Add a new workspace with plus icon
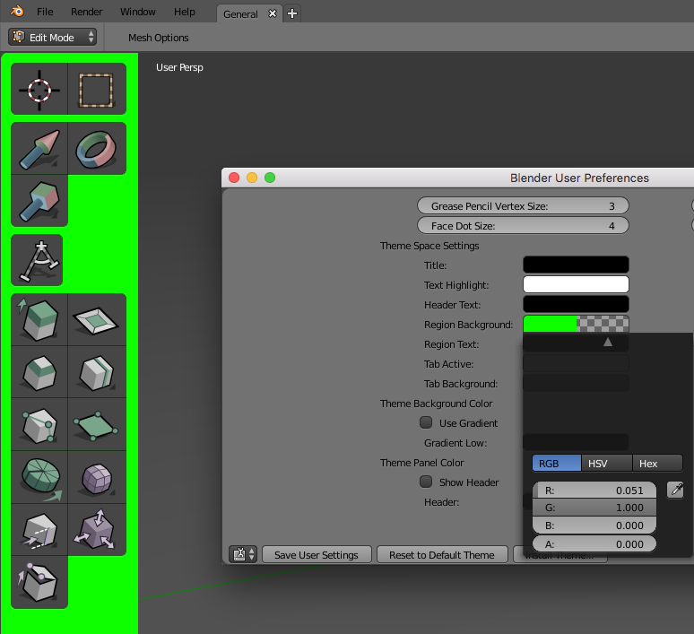Screen dimensions: 694x634 [x=292, y=13]
